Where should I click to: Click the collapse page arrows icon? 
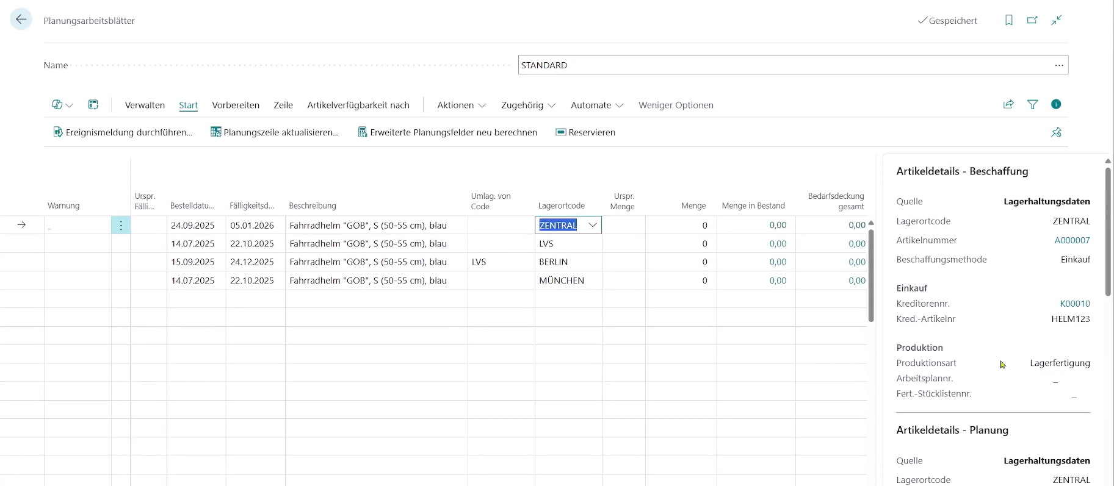(1057, 20)
